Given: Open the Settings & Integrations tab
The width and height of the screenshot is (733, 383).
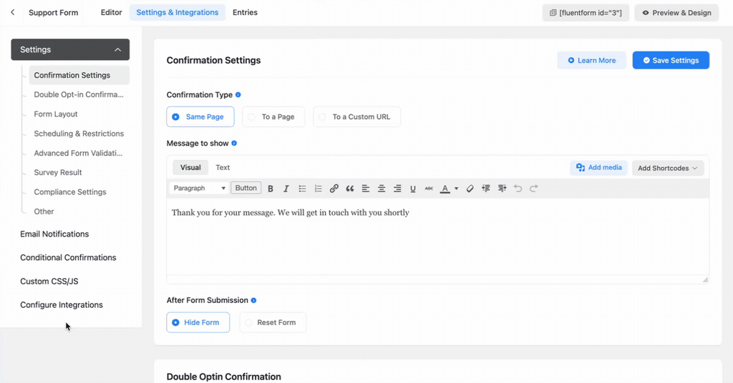Looking at the screenshot, I should pyautogui.click(x=178, y=13).
